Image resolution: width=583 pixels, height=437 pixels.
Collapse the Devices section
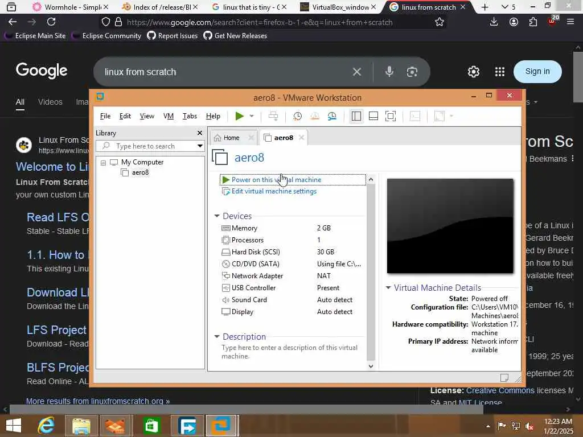(x=217, y=216)
